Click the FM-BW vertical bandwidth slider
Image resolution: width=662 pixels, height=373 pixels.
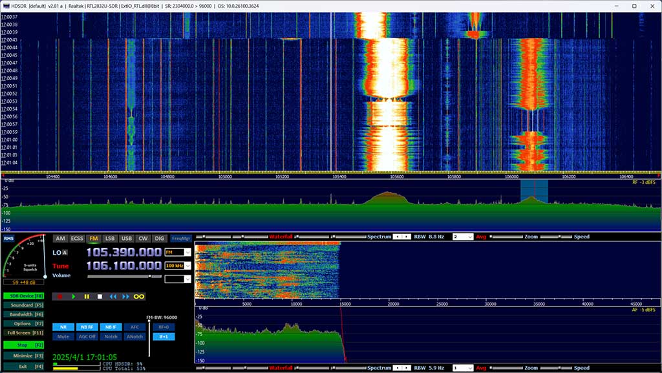(x=149, y=338)
